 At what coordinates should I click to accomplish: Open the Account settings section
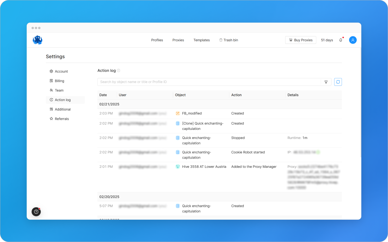[61, 71]
